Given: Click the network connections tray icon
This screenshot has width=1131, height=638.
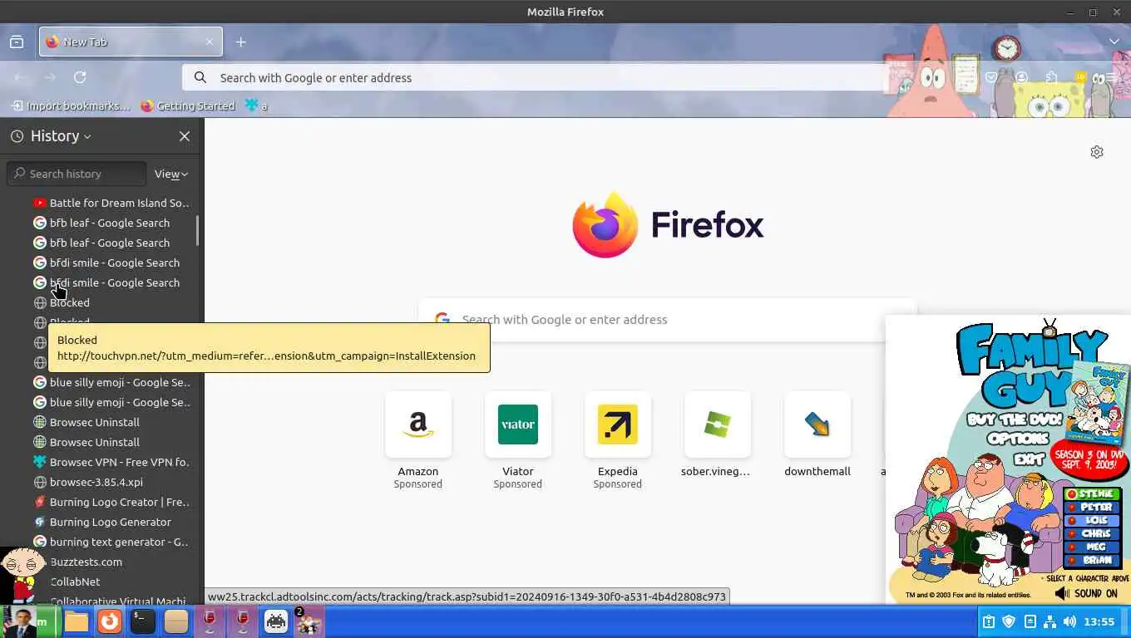Looking at the screenshot, I should [x=1050, y=621].
